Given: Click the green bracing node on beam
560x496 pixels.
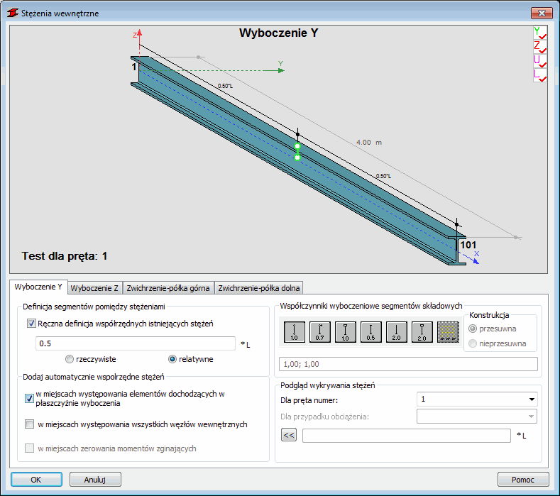Looking at the screenshot, I should [297, 152].
